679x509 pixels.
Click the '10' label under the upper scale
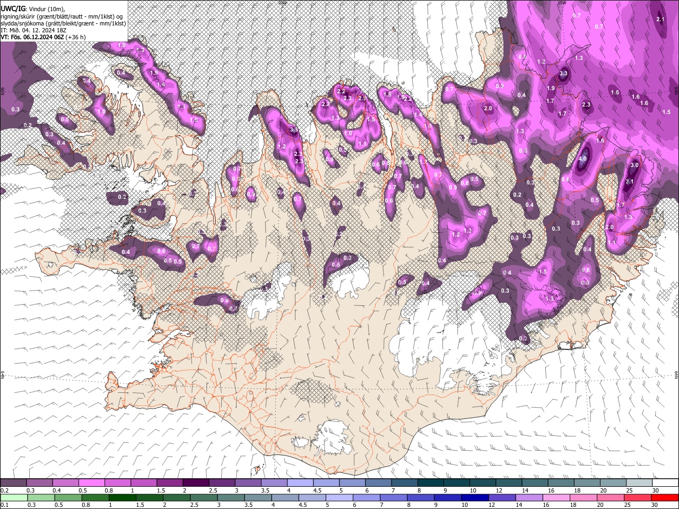[473, 490]
